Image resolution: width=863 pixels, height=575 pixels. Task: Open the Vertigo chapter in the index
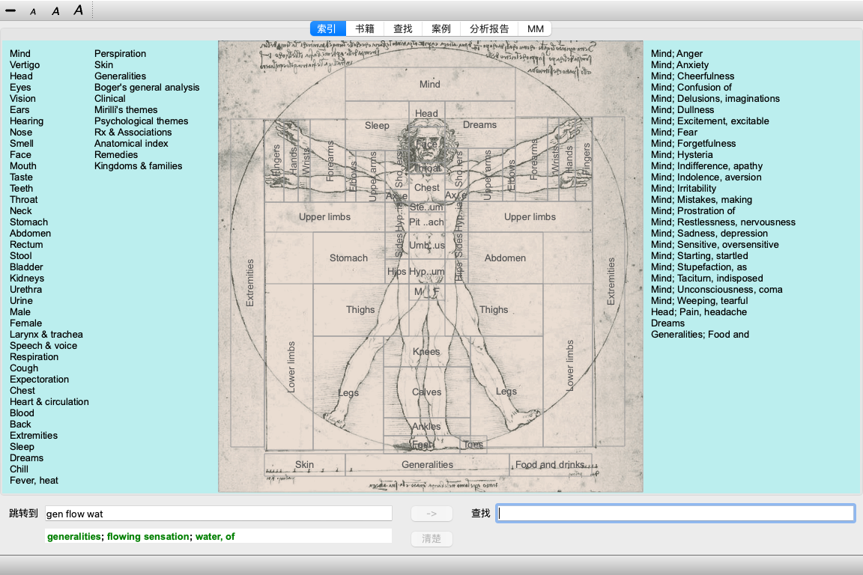point(25,65)
